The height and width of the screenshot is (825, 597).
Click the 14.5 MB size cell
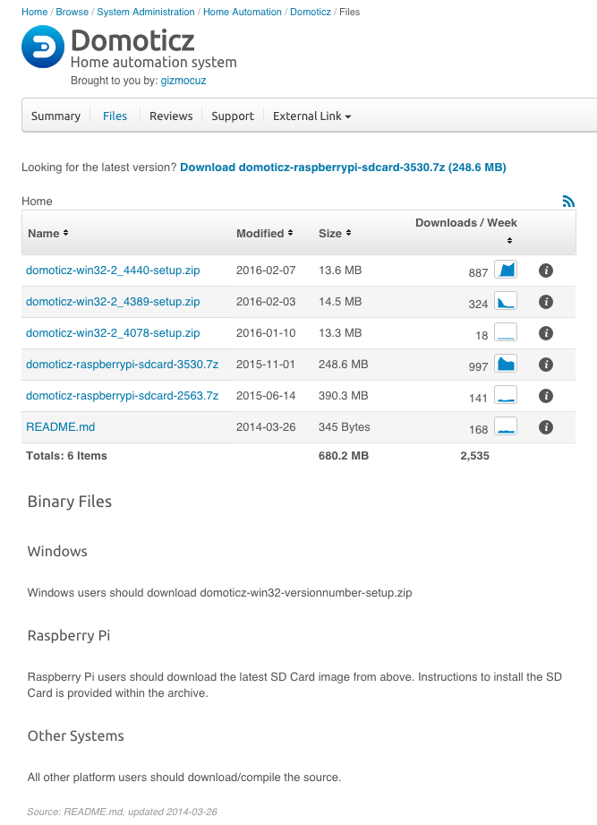[340, 302]
